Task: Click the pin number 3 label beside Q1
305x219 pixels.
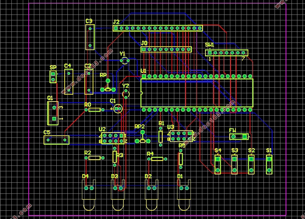Action: click(x=61, y=107)
